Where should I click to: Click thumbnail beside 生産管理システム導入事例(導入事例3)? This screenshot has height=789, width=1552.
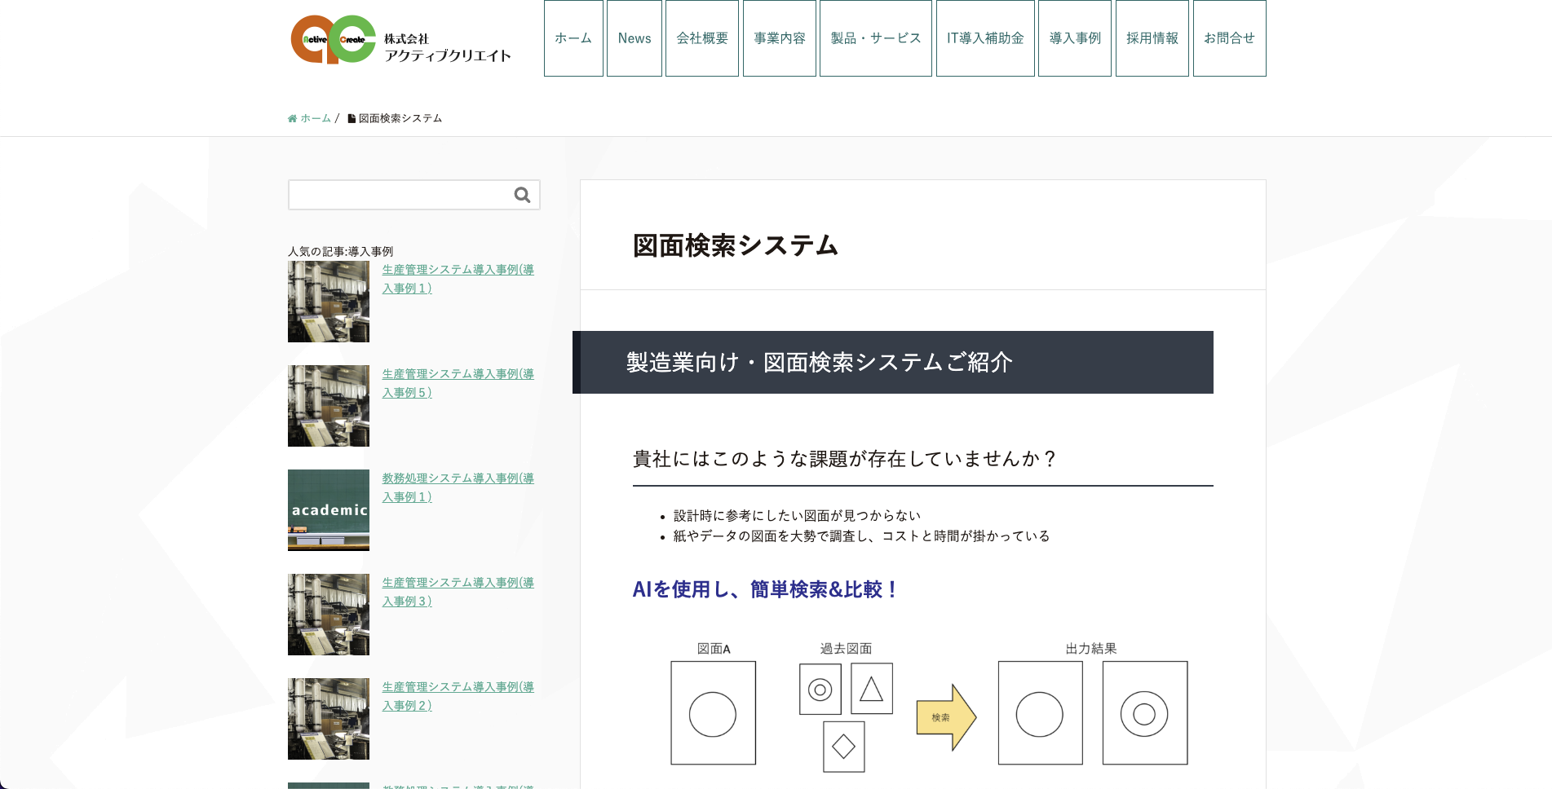click(329, 615)
